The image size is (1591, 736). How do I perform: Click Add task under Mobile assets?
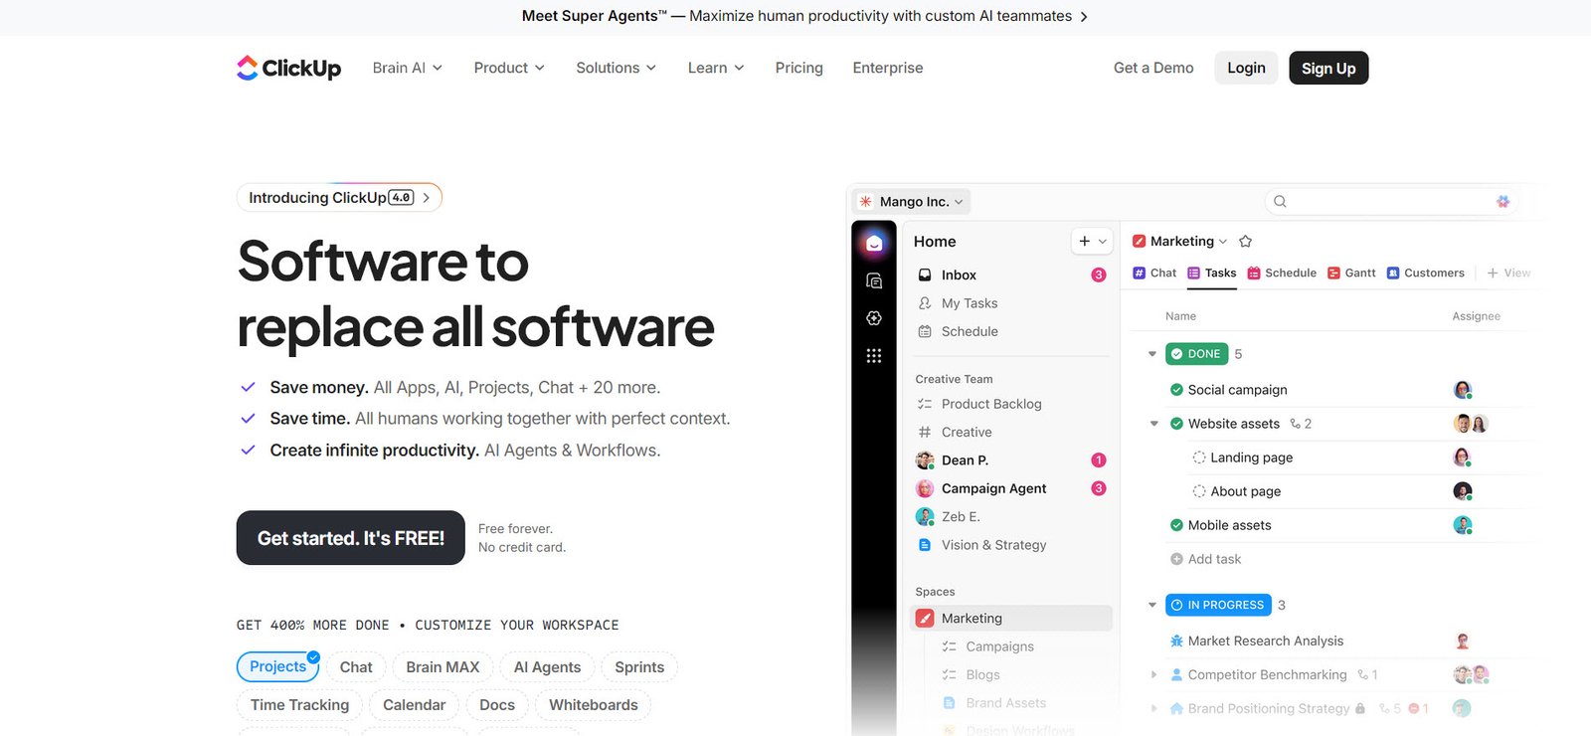(x=1205, y=559)
